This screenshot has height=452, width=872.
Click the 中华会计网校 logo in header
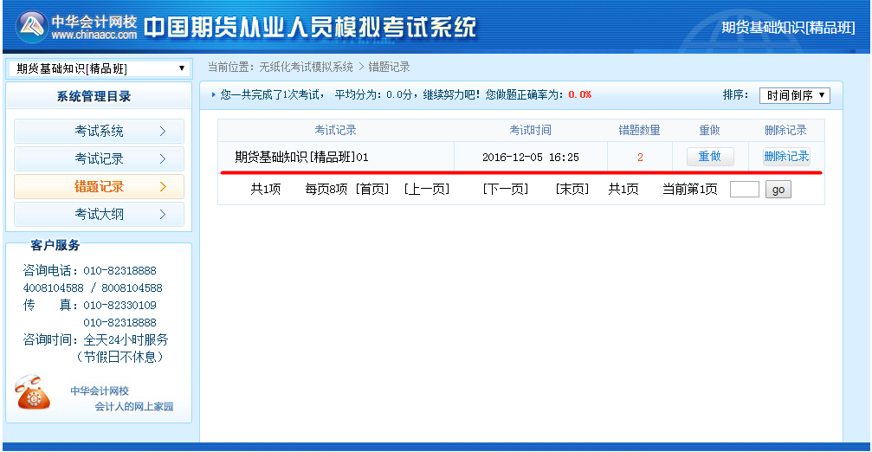[78, 27]
